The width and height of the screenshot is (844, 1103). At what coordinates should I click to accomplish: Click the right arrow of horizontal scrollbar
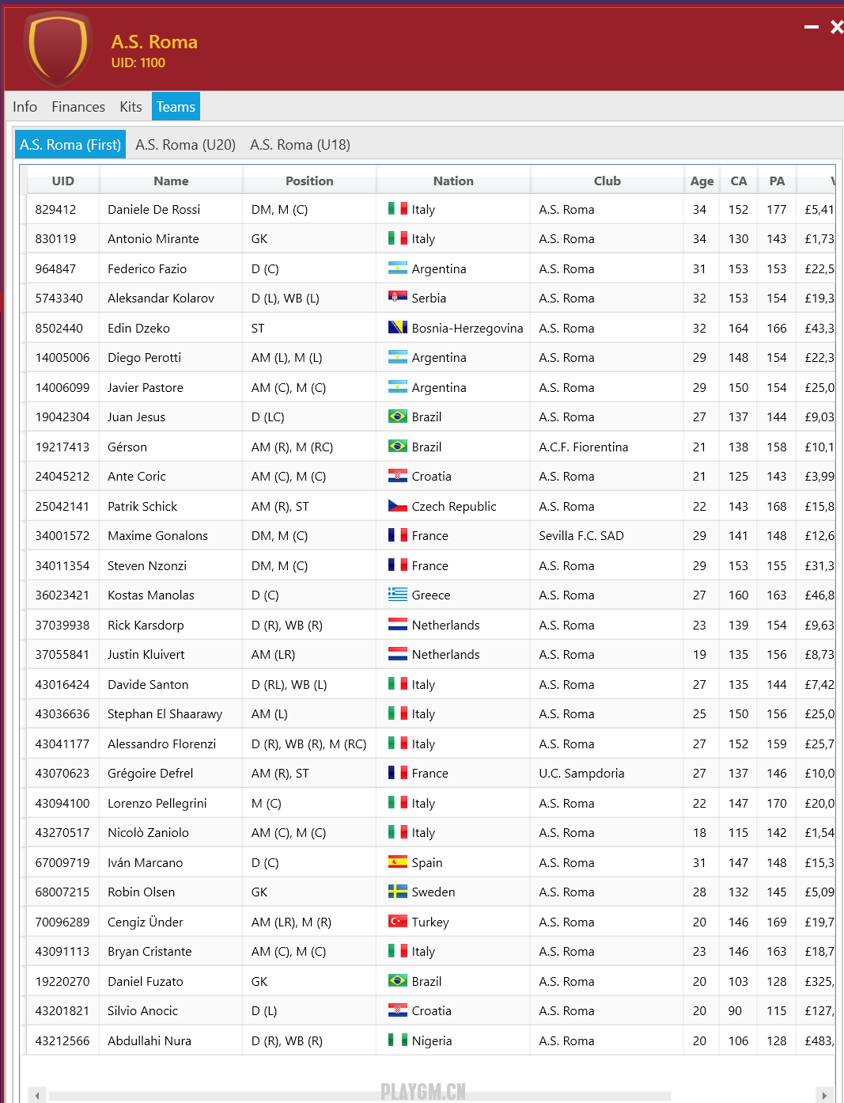pos(825,1095)
